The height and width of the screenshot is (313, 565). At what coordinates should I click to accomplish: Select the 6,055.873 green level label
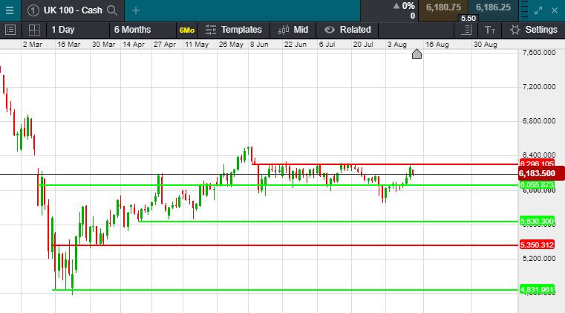[537, 185]
